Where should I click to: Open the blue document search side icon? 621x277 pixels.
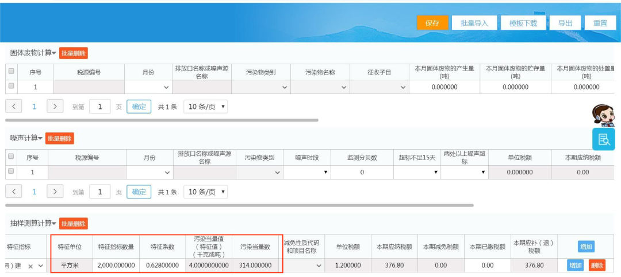604,139
